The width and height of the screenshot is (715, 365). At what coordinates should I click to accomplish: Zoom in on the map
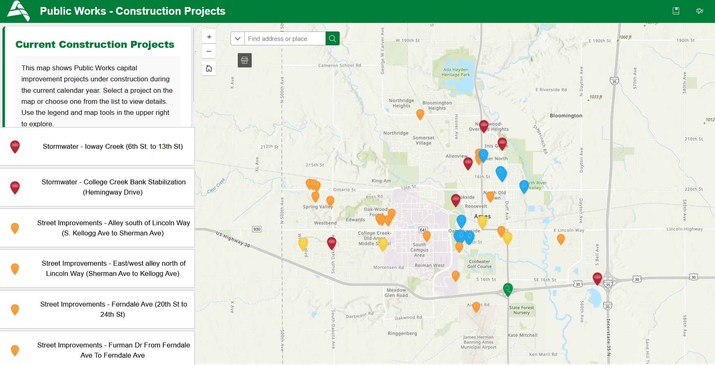click(209, 37)
